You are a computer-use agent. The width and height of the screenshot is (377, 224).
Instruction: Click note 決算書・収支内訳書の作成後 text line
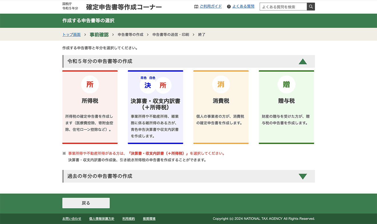137,160
